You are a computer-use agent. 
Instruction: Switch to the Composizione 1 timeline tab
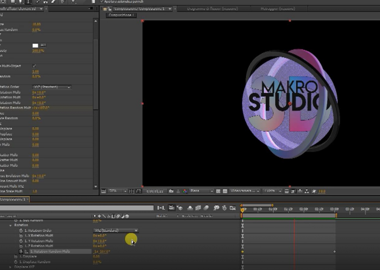pos(14,199)
